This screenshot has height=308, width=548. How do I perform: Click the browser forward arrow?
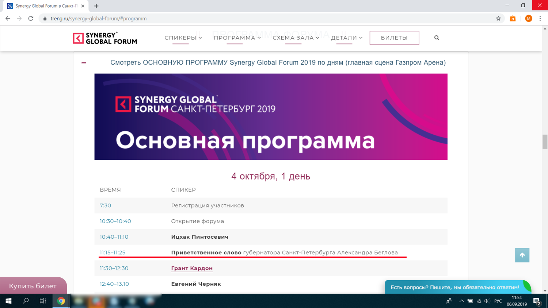[x=19, y=18]
